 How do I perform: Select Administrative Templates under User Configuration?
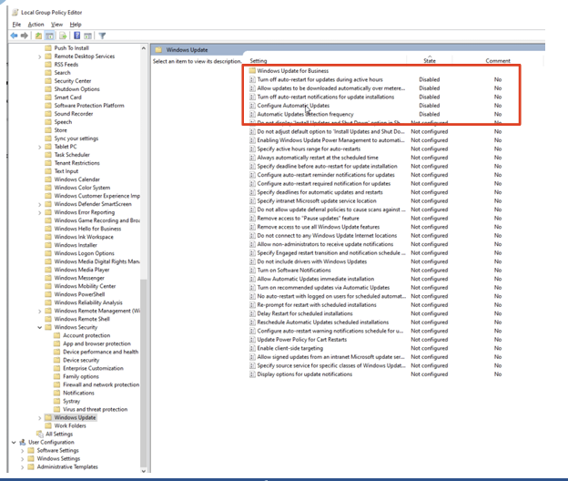coord(67,466)
